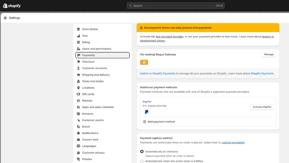The image size is (289, 163).
Task: Click the Customer events icon
Action: [78, 120]
